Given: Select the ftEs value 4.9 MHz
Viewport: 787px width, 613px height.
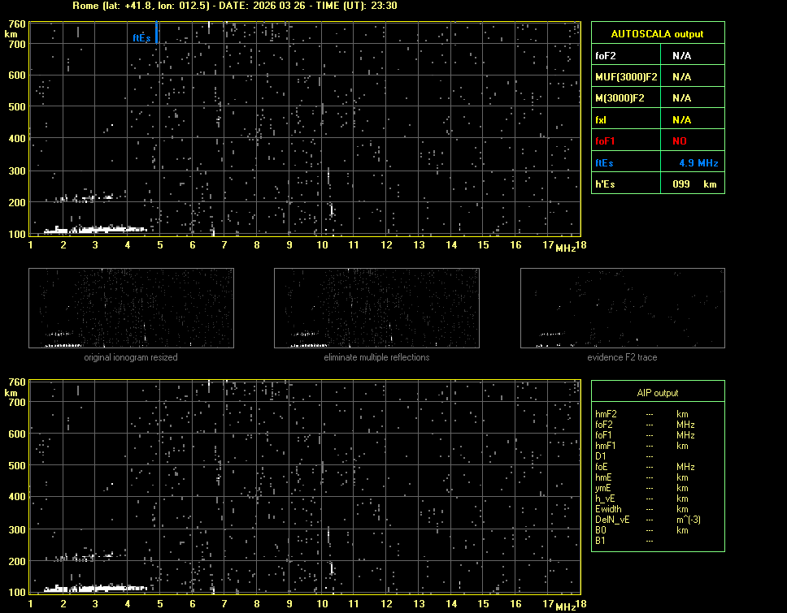Looking at the screenshot, I should coord(698,163).
